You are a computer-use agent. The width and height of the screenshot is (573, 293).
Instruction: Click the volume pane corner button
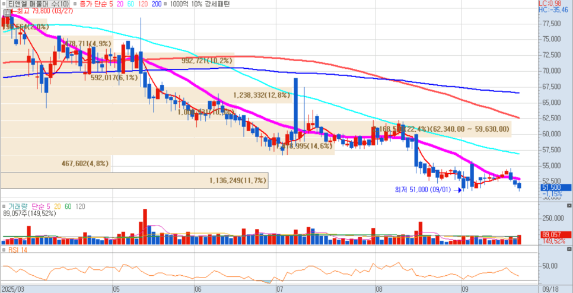pyautogui.click(x=569, y=206)
